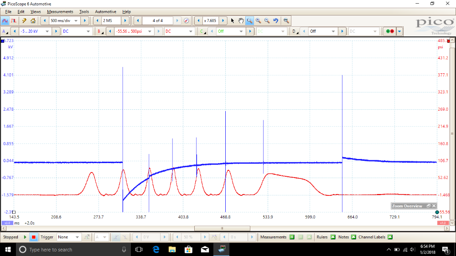This screenshot has height=256, width=456.
Task: Increase zoom factor x 7.685
Action: click(223, 20)
